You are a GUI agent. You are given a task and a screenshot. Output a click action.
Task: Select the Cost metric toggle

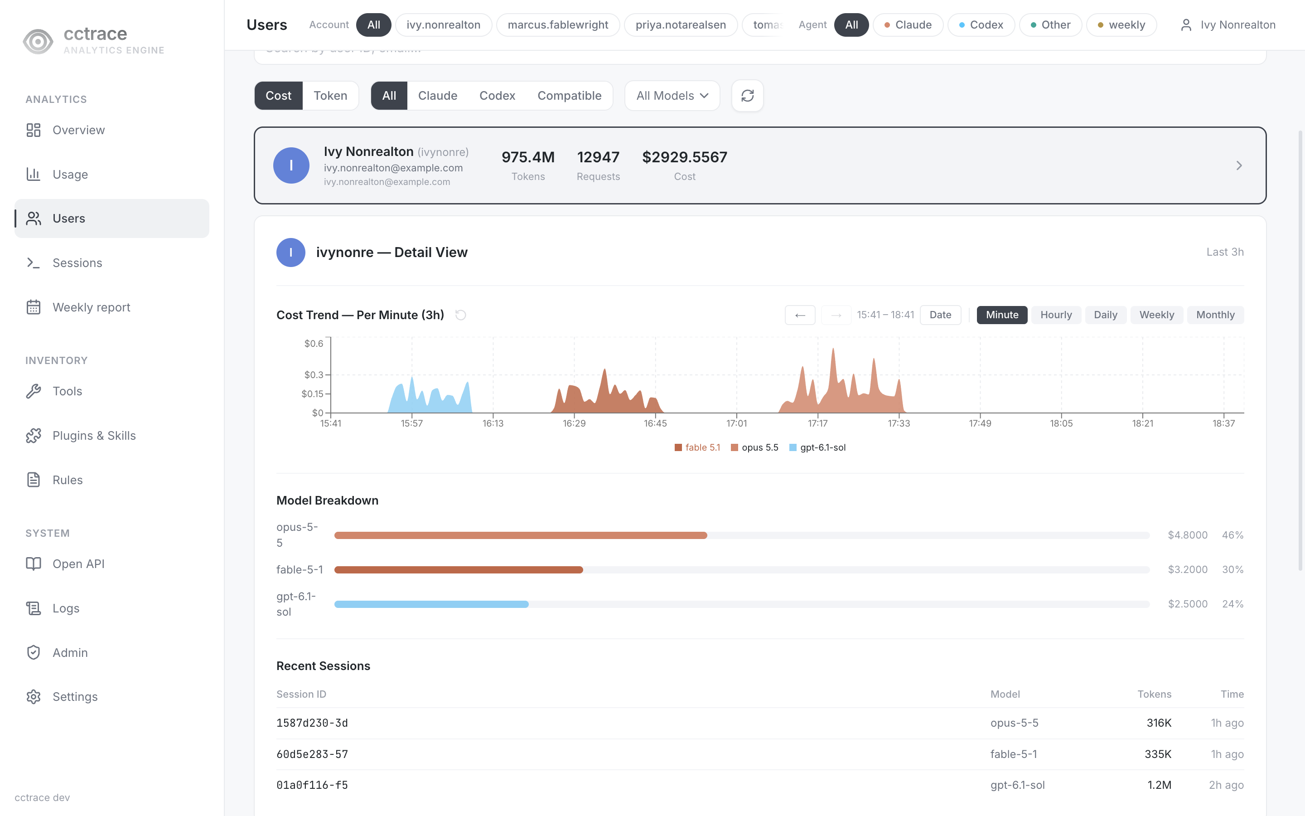pyautogui.click(x=278, y=96)
